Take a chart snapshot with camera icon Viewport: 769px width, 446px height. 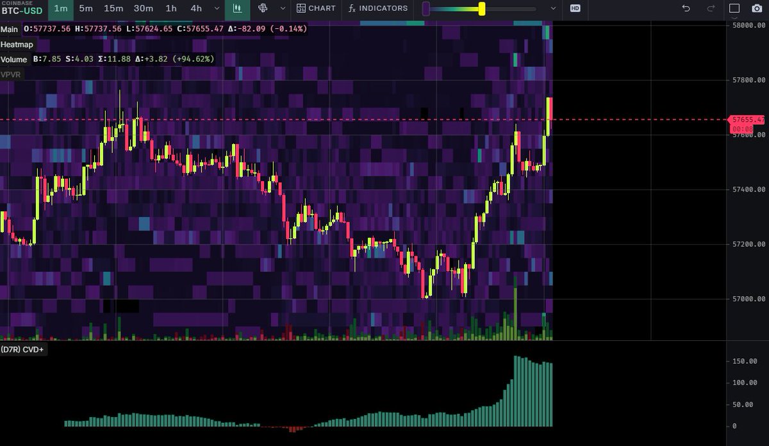(x=757, y=8)
